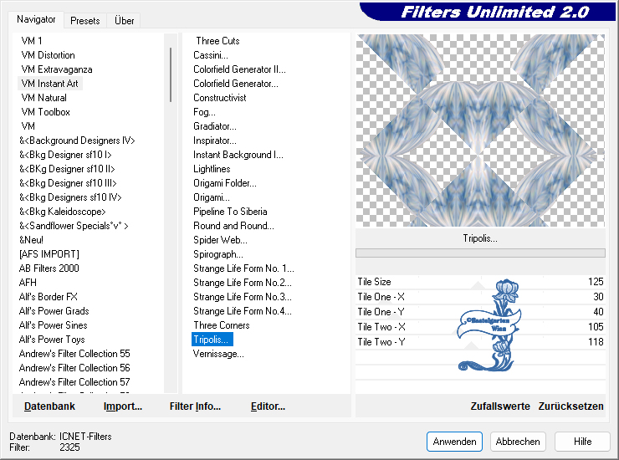619x460 pixels.
Task: Select Andrew's Filter Collection 57
Action: pyautogui.click(x=74, y=382)
